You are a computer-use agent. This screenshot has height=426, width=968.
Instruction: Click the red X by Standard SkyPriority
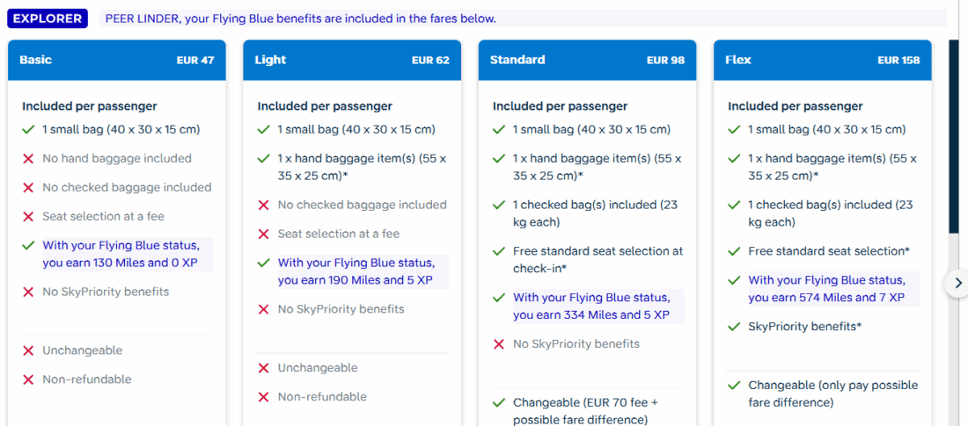point(499,344)
